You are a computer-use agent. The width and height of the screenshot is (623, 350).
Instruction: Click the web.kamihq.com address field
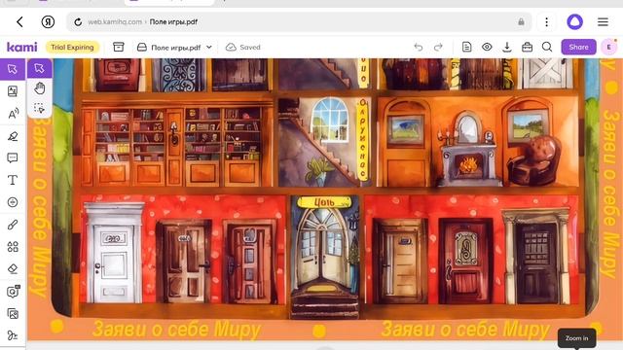point(299,21)
